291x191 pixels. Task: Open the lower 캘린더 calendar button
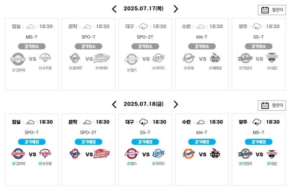pos(272,105)
